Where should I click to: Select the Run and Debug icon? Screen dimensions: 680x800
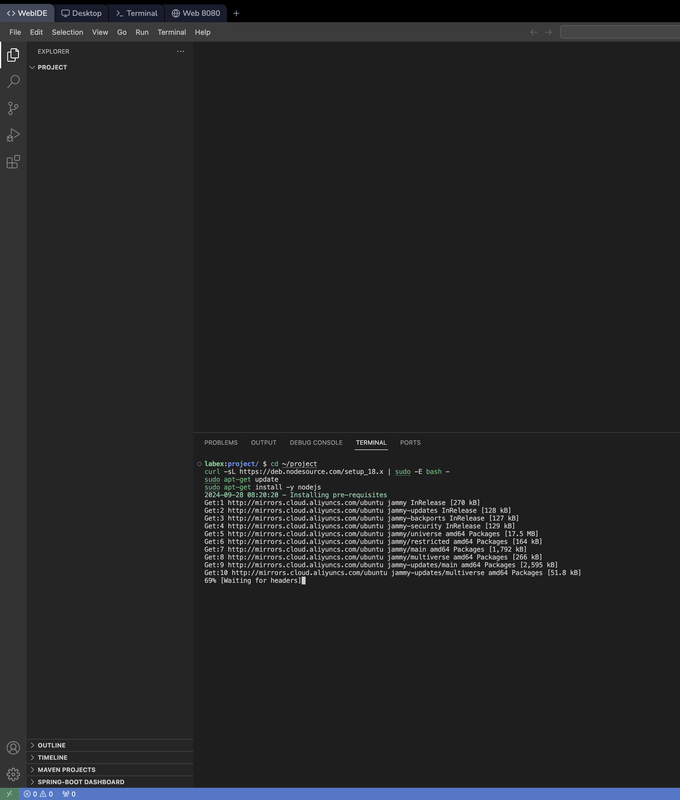(x=13, y=135)
